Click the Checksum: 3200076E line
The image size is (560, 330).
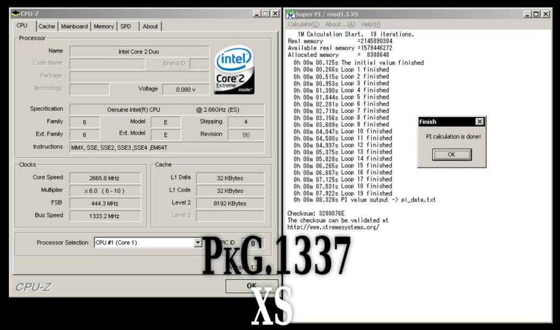click(x=316, y=213)
